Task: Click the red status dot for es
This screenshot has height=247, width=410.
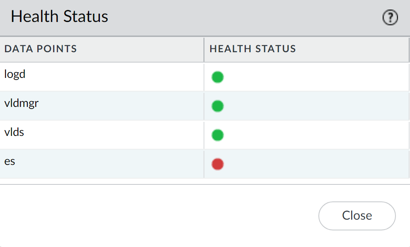Action: [218, 164]
